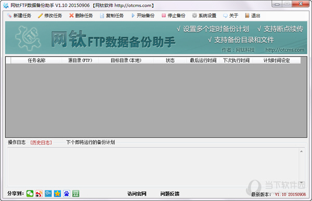Click the 修改任务 pencil button
Image resolution: width=312 pixels, height=201 pixels.
[x=50, y=16]
